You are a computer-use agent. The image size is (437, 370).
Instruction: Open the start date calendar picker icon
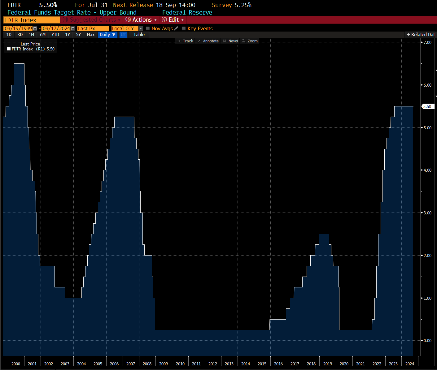point(35,28)
